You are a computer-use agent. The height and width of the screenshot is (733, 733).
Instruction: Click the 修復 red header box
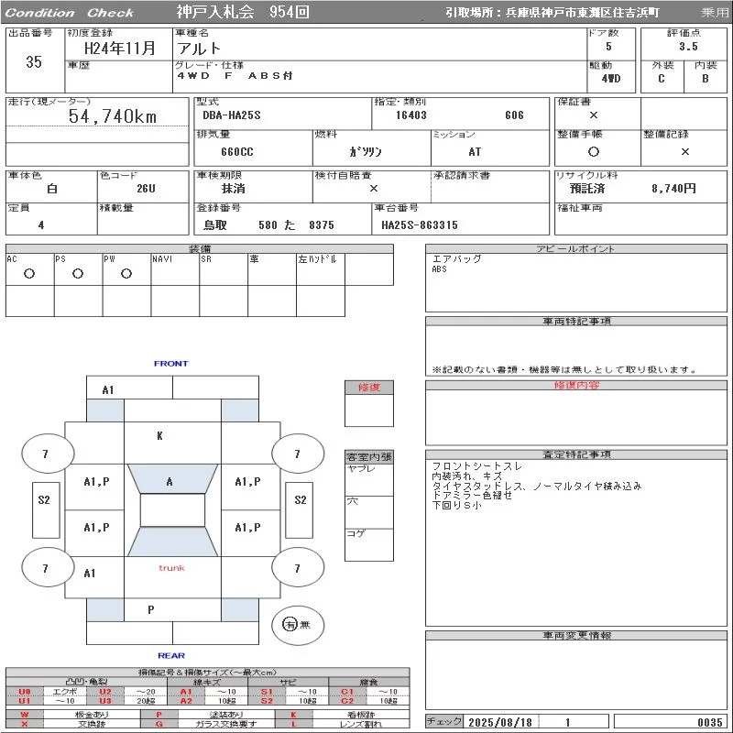369,388
